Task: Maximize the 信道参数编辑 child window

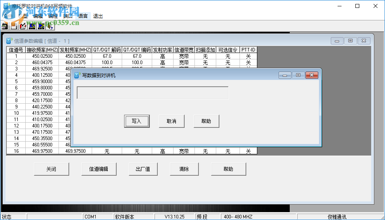Action: (x=350, y=41)
